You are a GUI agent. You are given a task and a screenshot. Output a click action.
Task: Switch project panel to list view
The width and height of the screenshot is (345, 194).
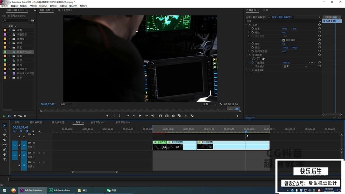(x=9, y=116)
